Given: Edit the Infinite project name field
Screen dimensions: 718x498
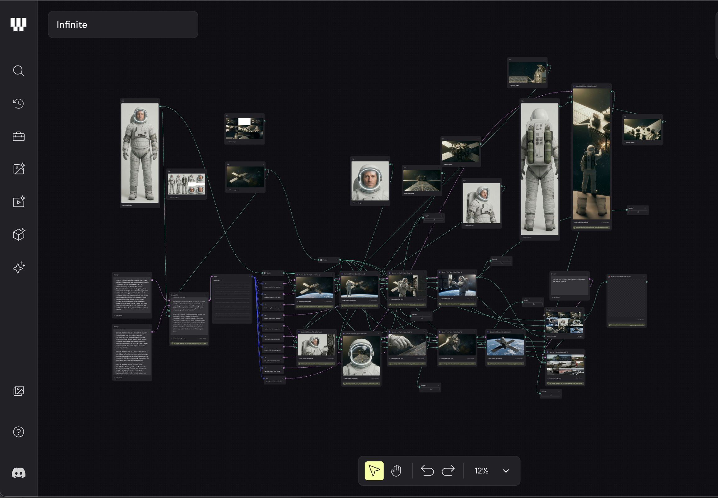Looking at the screenshot, I should click(x=123, y=25).
